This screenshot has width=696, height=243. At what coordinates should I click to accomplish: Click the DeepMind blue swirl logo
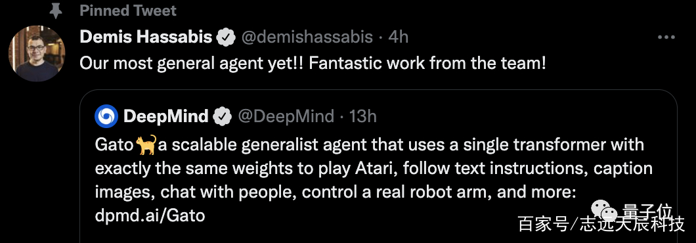[x=106, y=116]
